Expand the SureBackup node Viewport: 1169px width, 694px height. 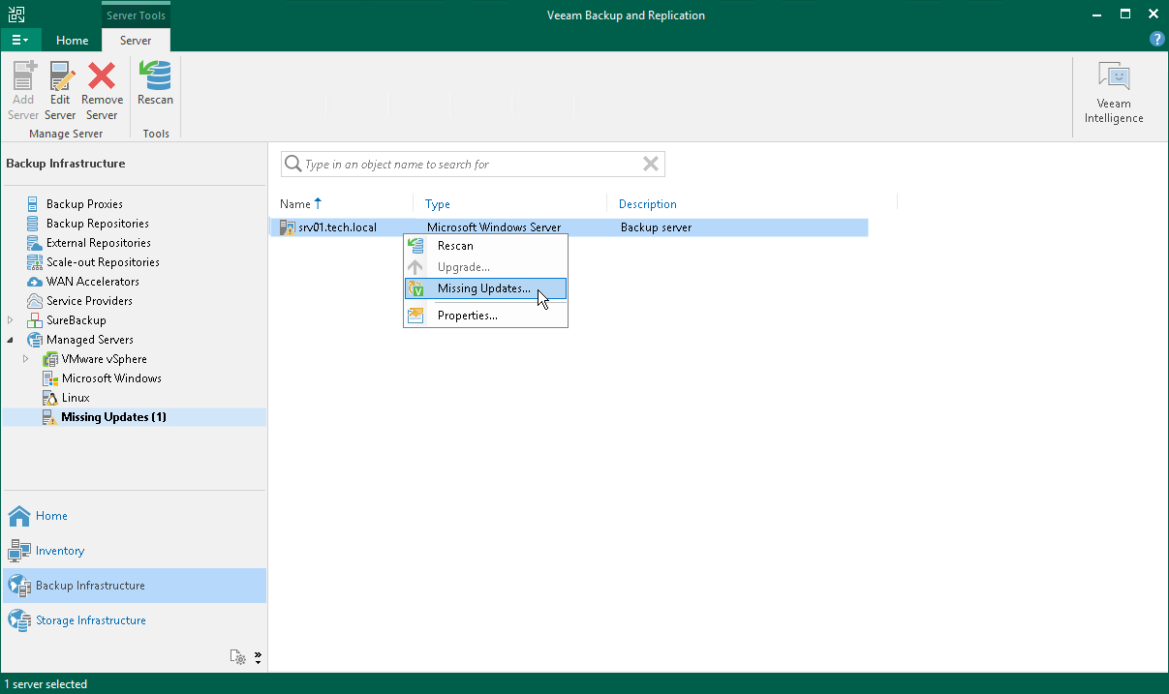click(x=8, y=319)
